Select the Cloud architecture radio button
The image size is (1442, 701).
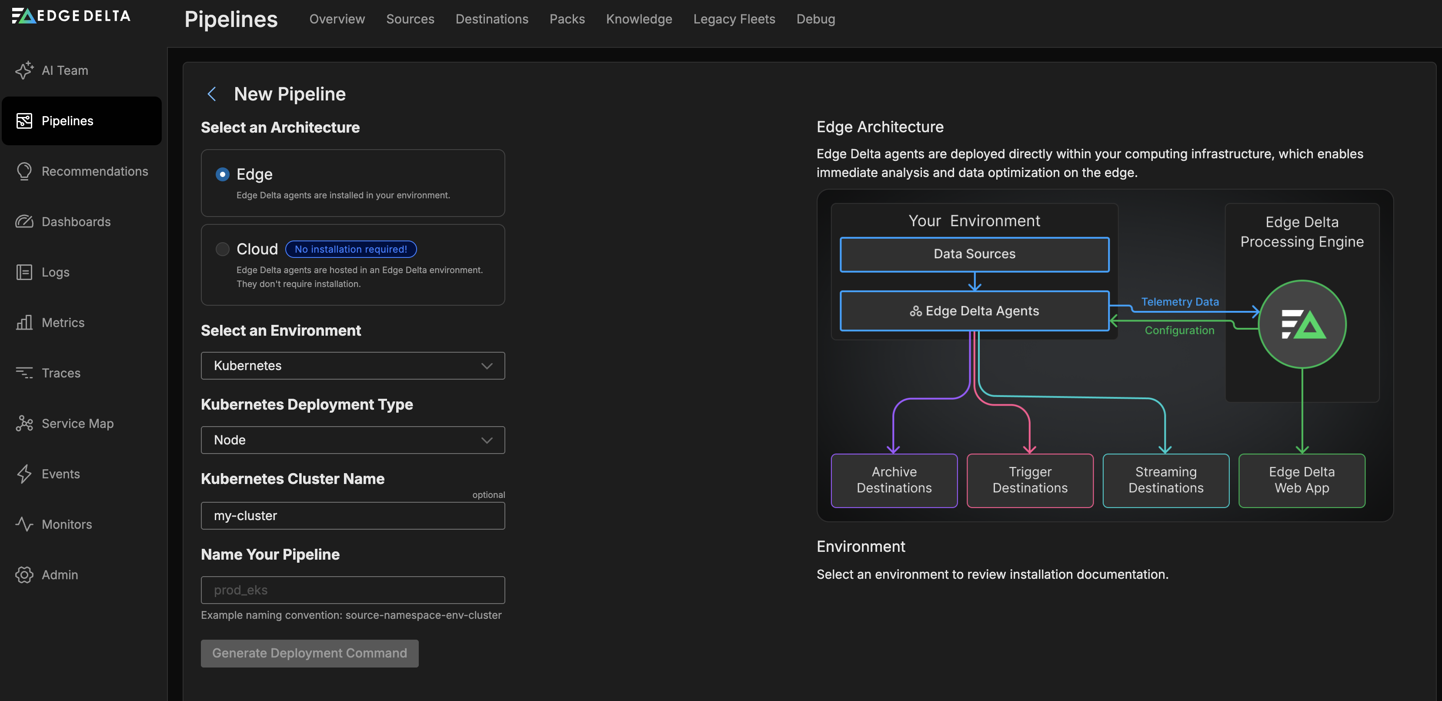222,249
